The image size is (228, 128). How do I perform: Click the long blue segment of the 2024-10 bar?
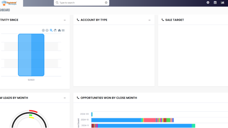point(116,120)
